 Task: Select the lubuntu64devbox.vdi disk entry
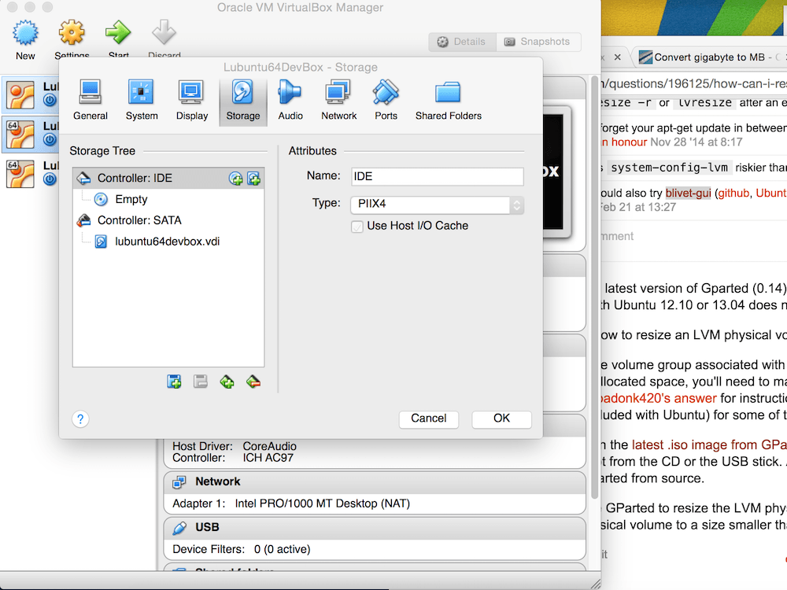pyautogui.click(x=167, y=242)
